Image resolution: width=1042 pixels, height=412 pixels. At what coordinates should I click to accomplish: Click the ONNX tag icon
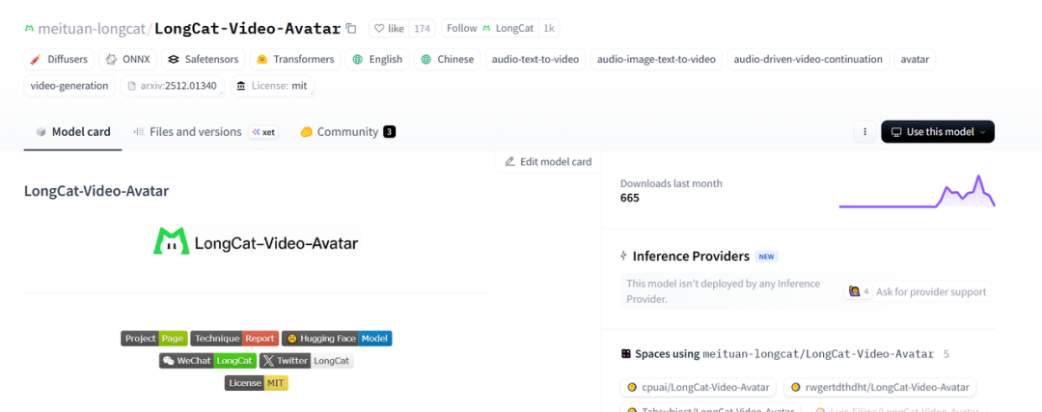pos(112,59)
